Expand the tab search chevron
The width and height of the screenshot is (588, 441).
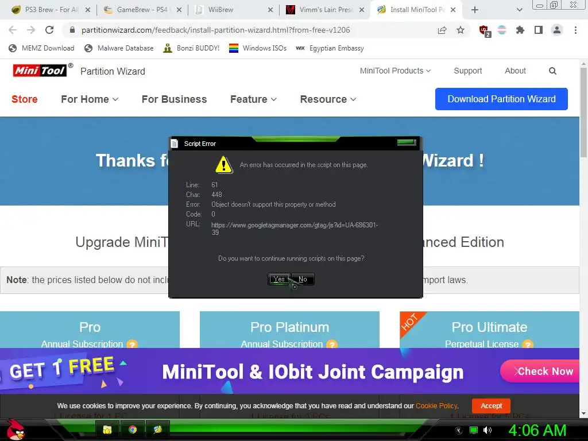point(519,10)
